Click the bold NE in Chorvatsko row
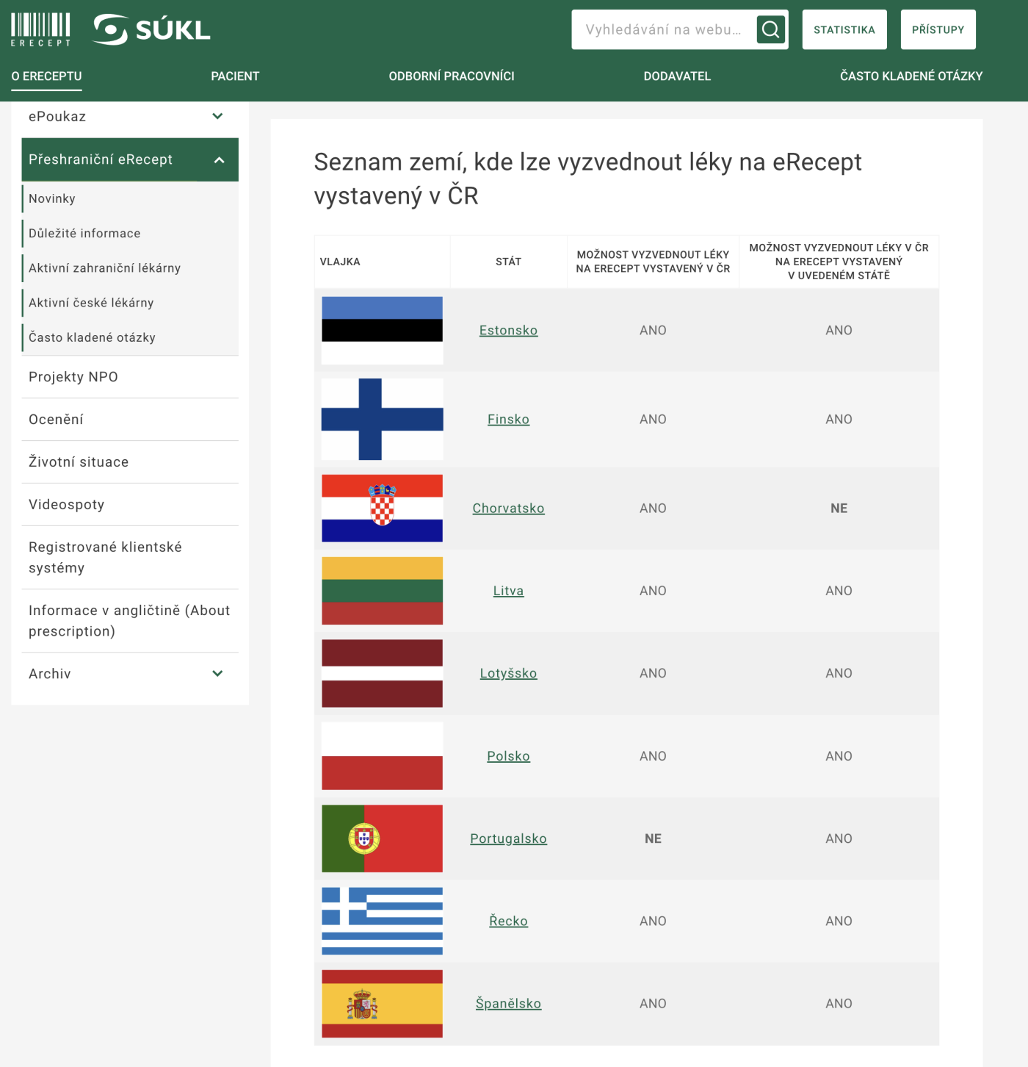Image resolution: width=1028 pixels, height=1067 pixels. (x=839, y=509)
